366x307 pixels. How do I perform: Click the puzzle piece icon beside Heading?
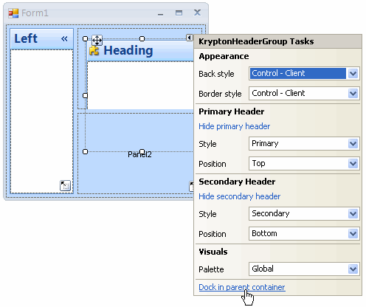pos(94,50)
